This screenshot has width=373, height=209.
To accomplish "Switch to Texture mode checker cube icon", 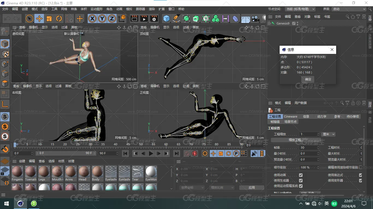I will pos(5,54).
